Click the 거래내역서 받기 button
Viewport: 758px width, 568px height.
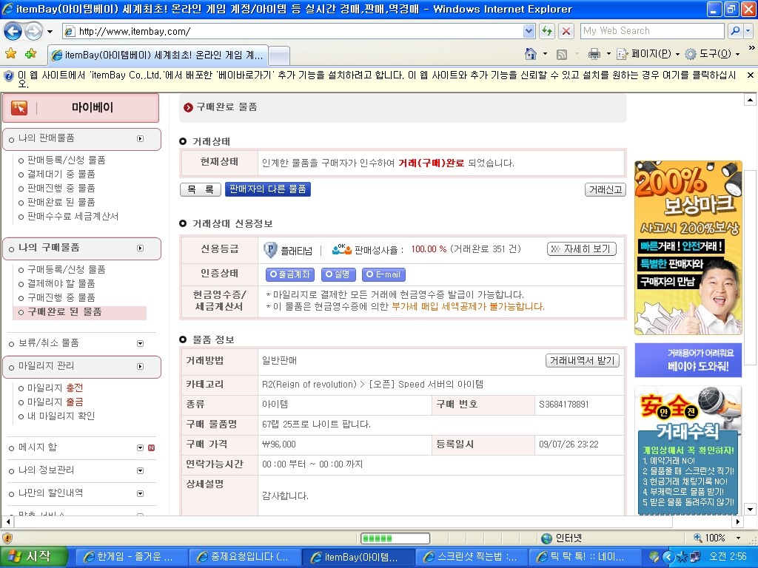pyautogui.click(x=583, y=360)
